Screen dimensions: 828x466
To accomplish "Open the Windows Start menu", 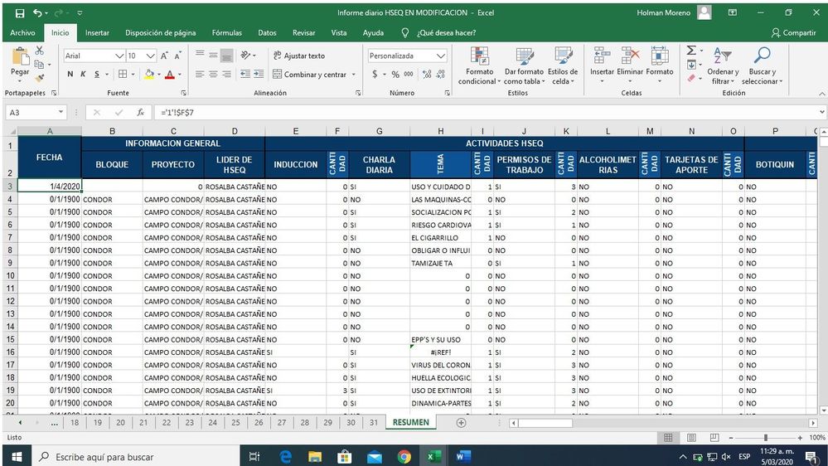I will pyautogui.click(x=17, y=457).
